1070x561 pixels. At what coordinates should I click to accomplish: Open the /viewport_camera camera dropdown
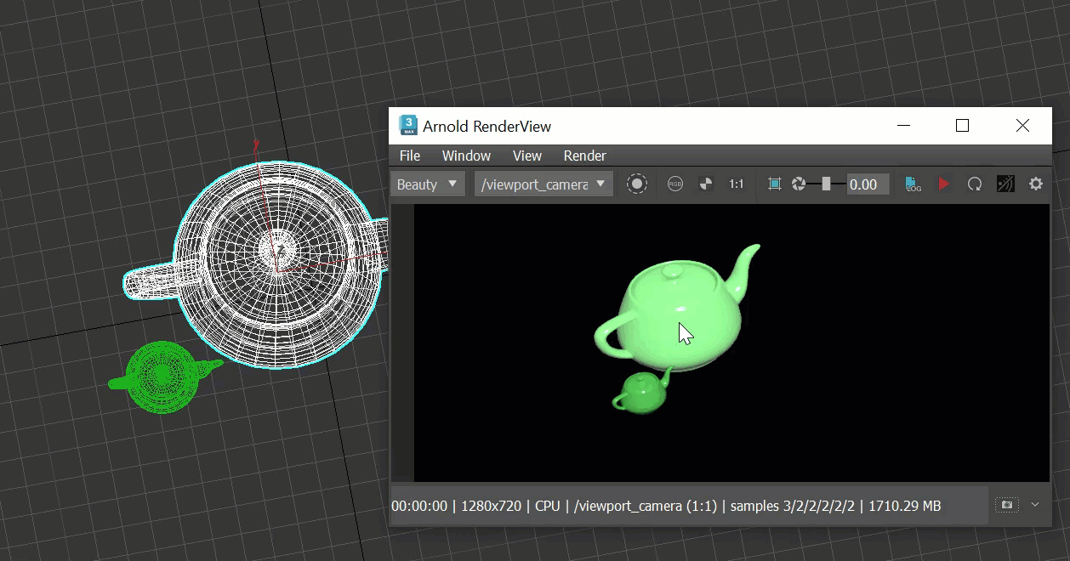coord(544,184)
